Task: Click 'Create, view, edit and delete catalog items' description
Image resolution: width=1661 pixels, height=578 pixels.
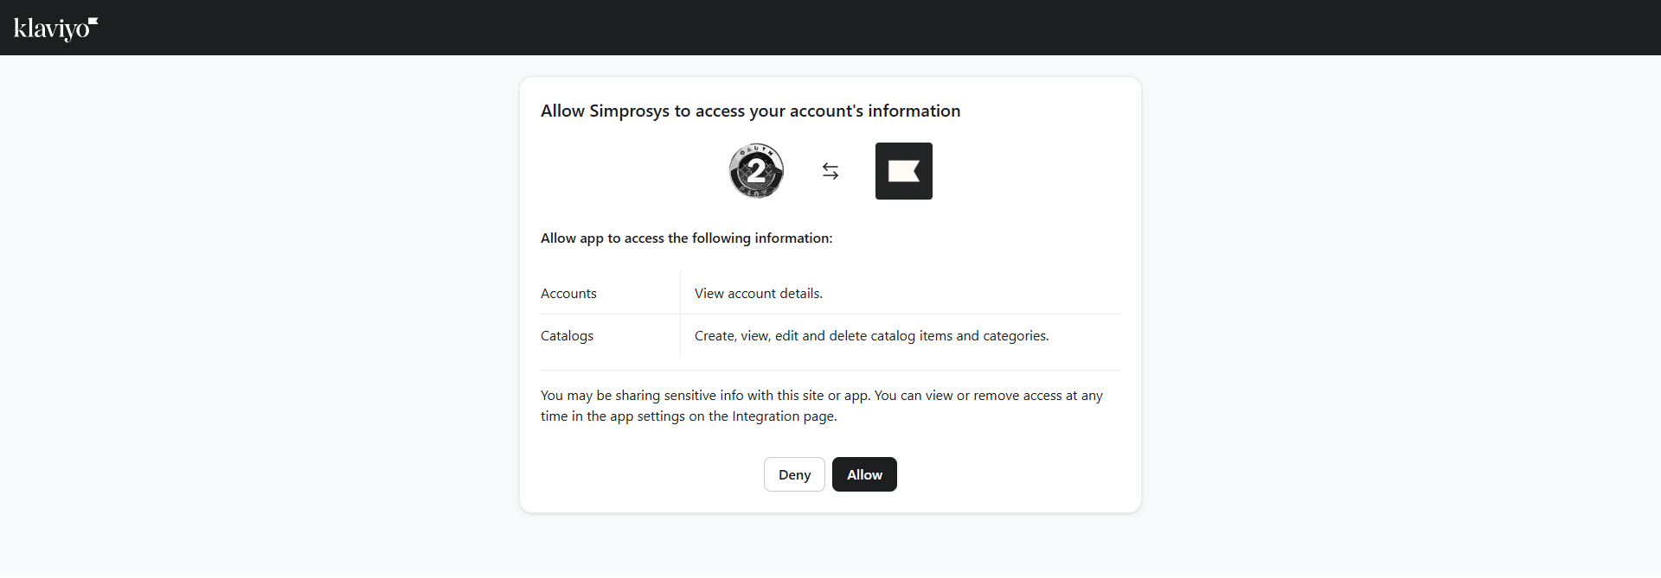Action: [x=871, y=336]
